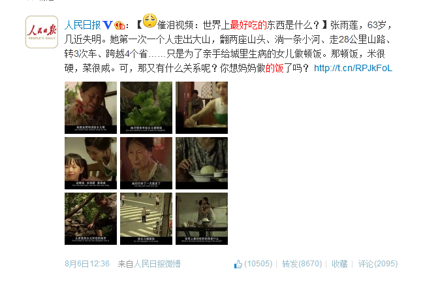The height and width of the screenshot is (284, 423).
Task: Open thumbnail of rice bowl in hands
Action: [x=202, y=163]
